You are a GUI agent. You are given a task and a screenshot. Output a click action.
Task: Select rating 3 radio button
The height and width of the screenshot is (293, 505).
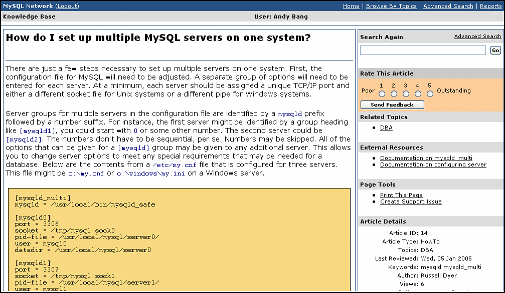click(406, 94)
